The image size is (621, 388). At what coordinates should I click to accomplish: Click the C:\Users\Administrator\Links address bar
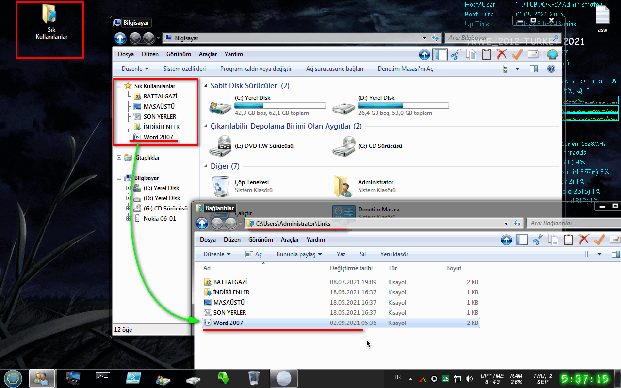click(376, 223)
